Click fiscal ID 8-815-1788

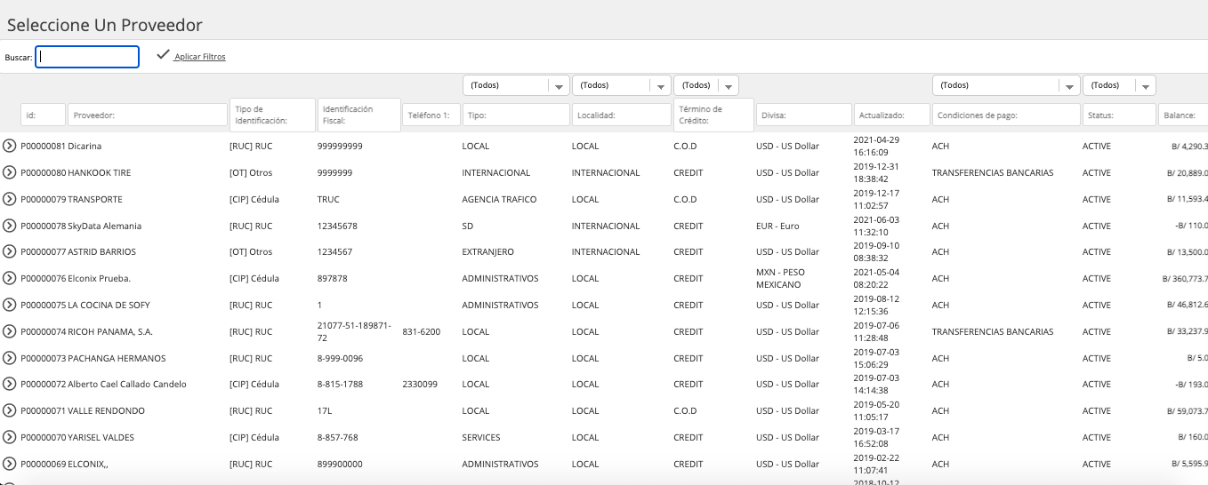pyautogui.click(x=340, y=385)
